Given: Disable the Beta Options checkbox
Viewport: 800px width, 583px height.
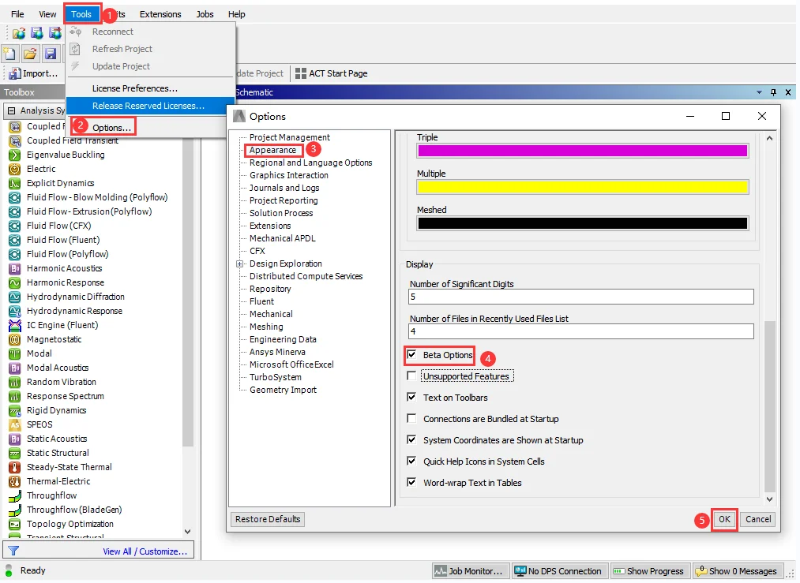Looking at the screenshot, I should tap(411, 355).
